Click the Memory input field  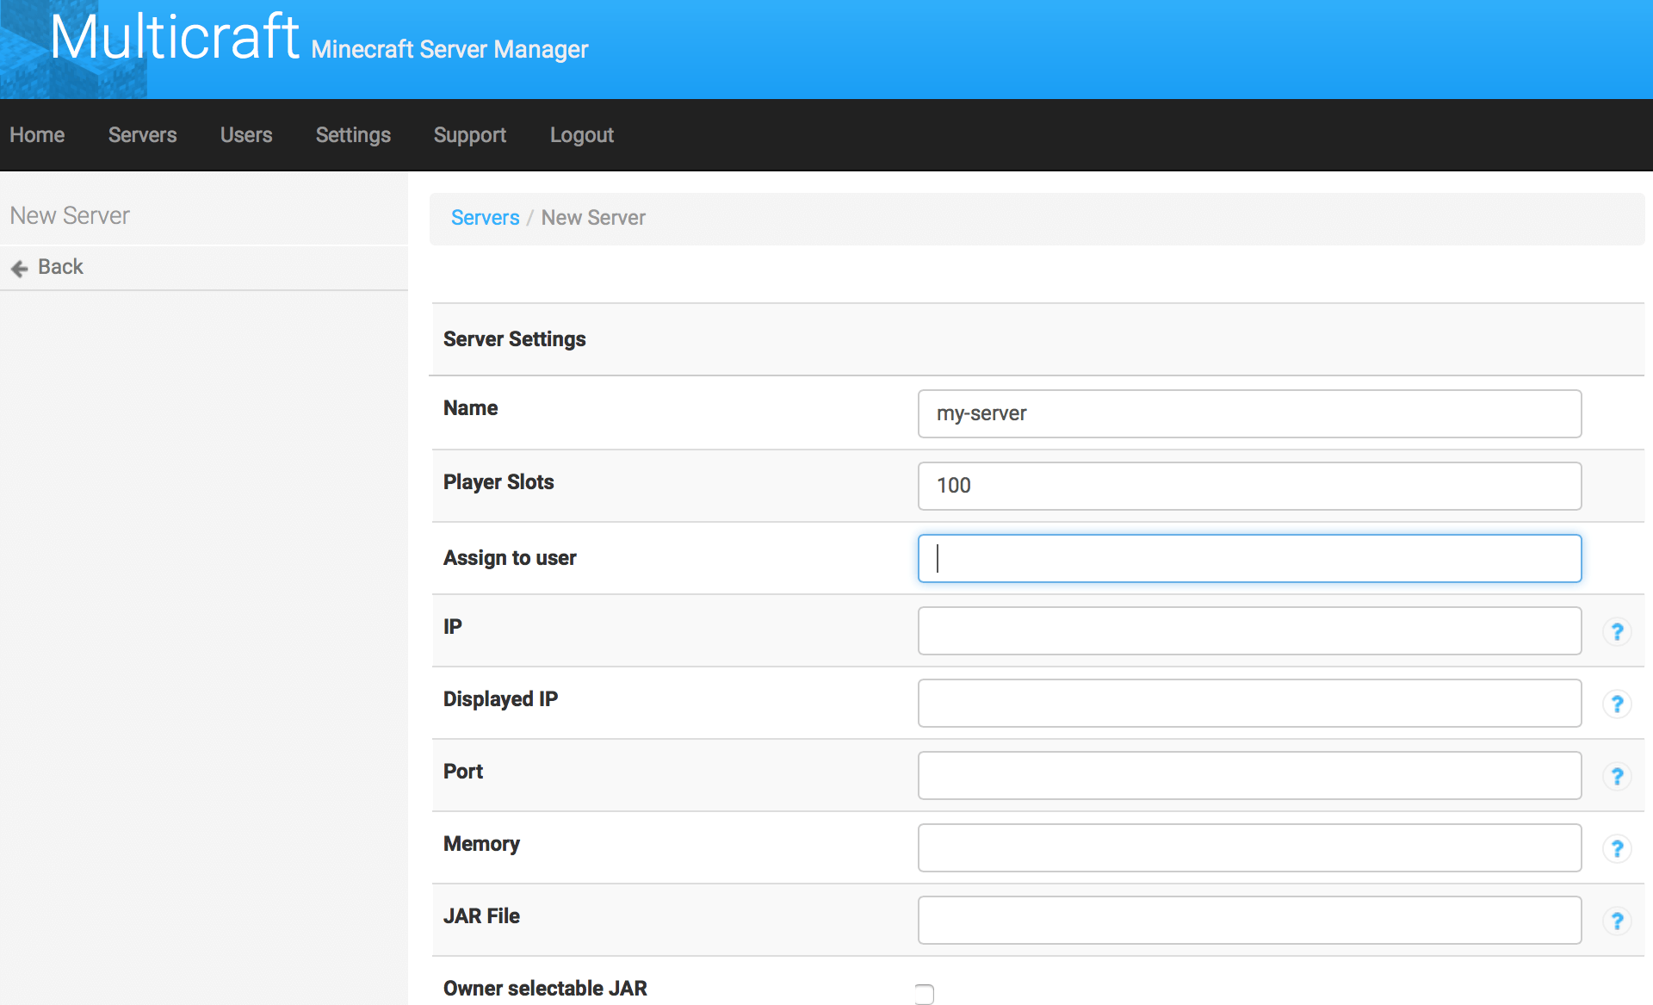pyautogui.click(x=1249, y=847)
